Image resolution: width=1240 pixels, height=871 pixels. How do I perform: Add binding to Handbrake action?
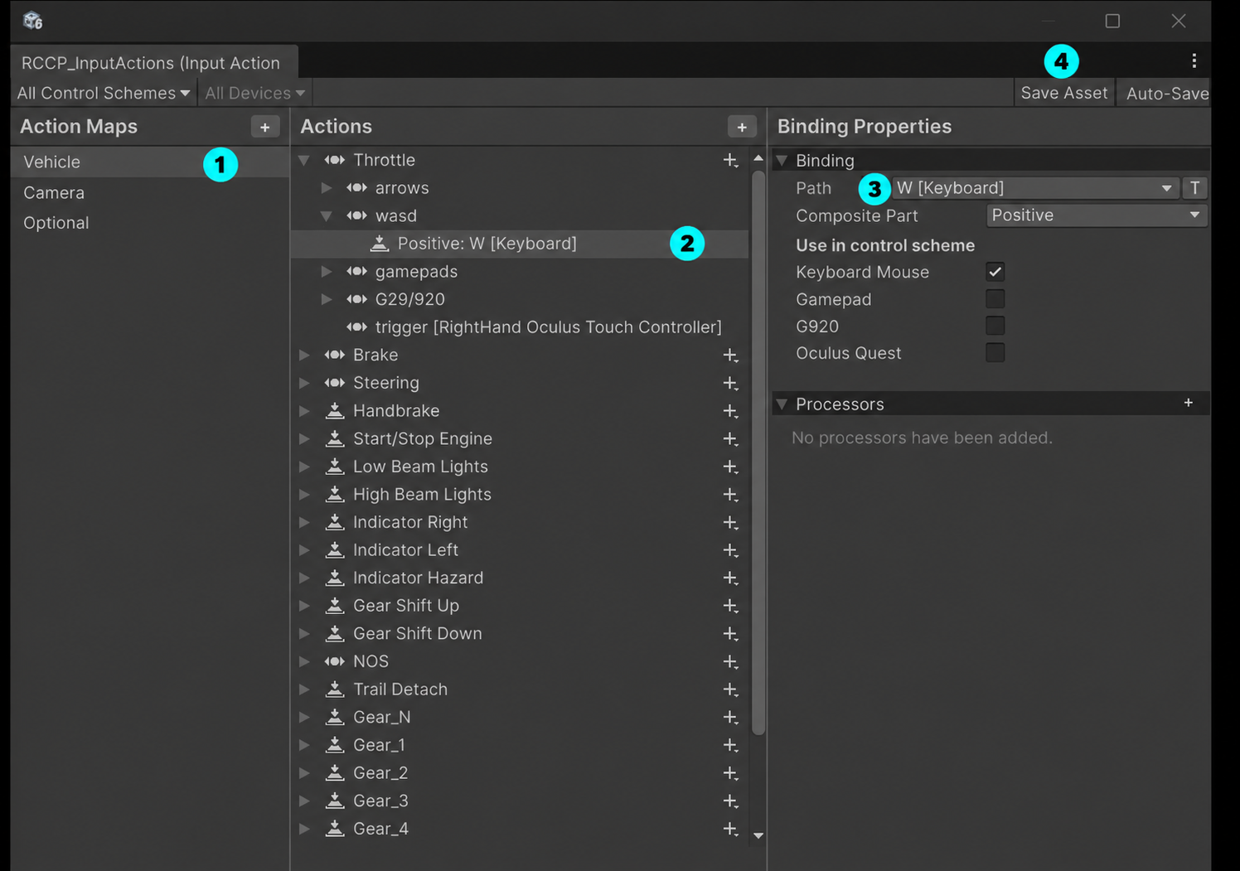(730, 411)
